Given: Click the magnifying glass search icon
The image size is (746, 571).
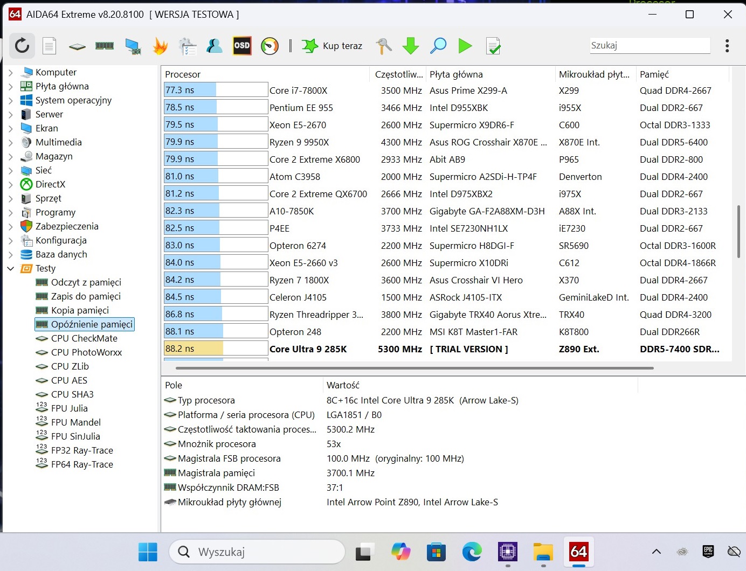Looking at the screenshot, I should 438,46.
